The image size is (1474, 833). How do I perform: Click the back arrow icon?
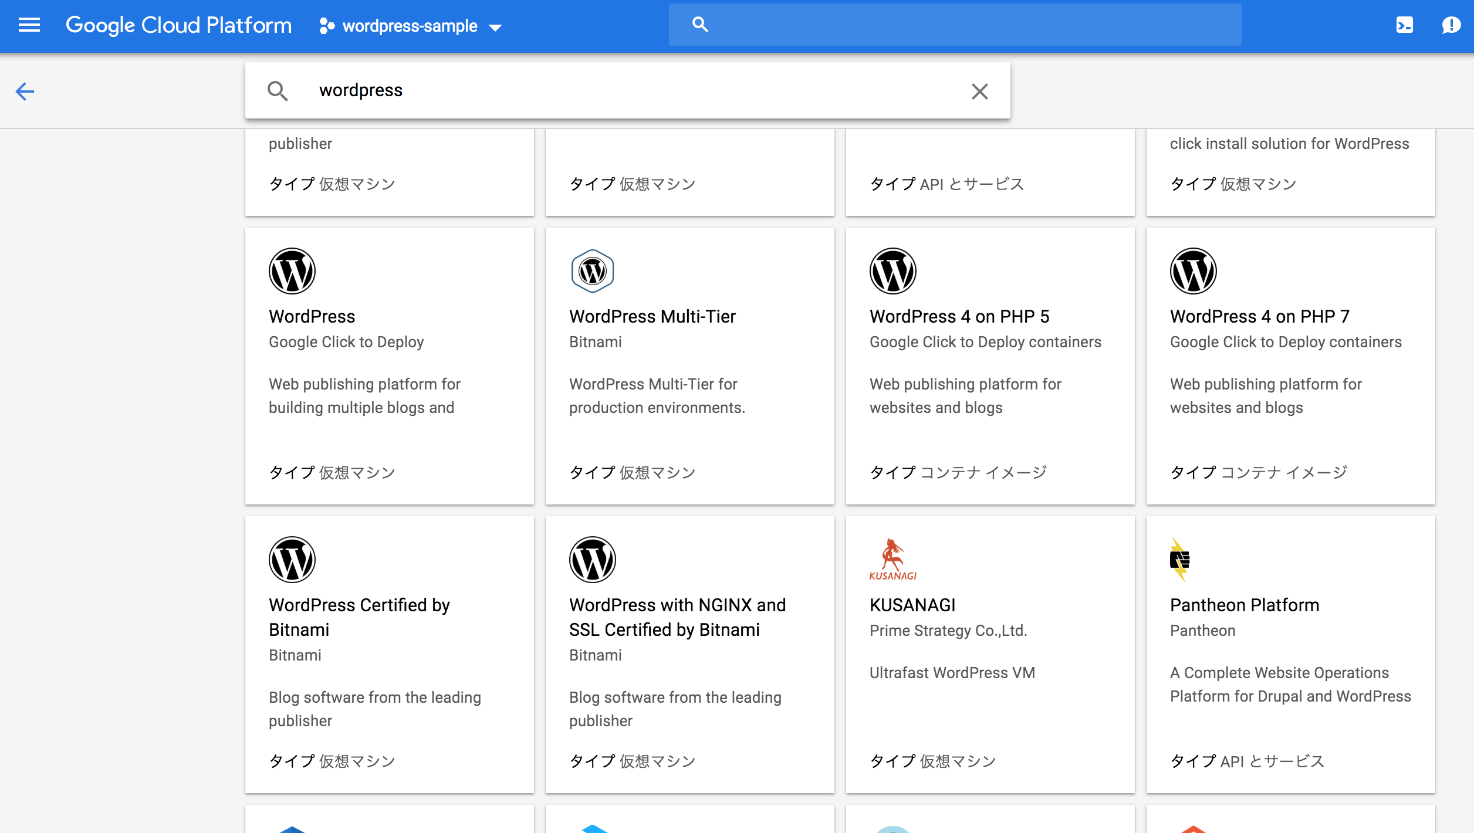tap(25, 92)
